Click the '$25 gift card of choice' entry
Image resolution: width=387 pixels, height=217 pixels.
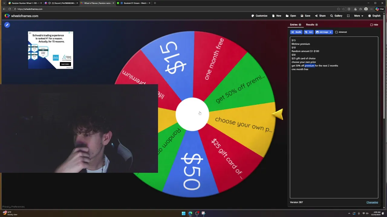pos(303,58)
